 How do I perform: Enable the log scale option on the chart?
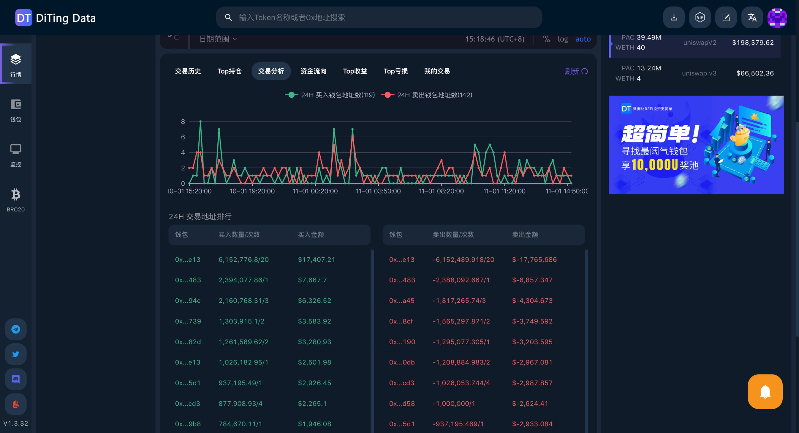pos(563,39)
